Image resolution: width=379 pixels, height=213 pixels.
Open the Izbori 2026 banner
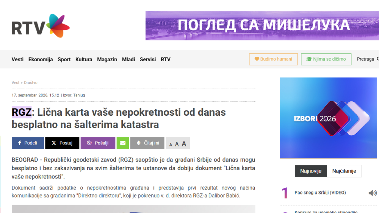(328, 118)
